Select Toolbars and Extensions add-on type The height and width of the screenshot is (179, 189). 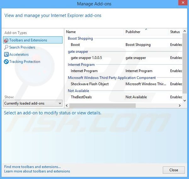coord(33,40)
